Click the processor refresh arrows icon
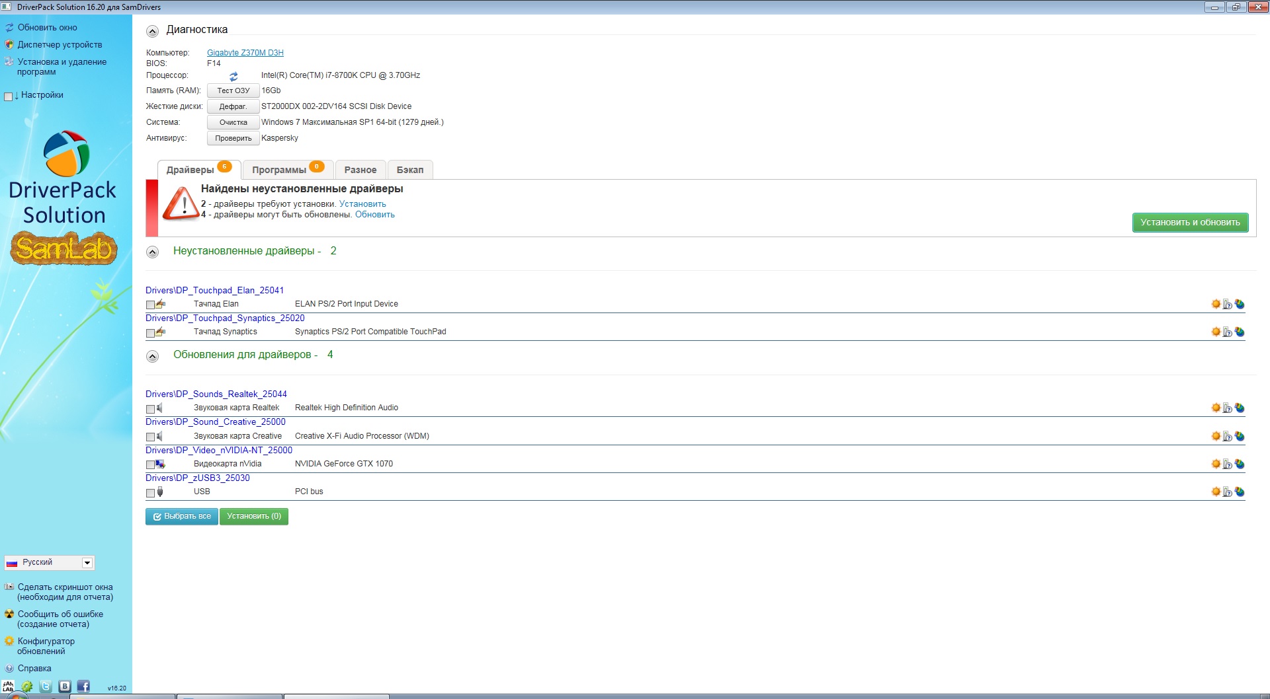 click(x=233, y=77)
